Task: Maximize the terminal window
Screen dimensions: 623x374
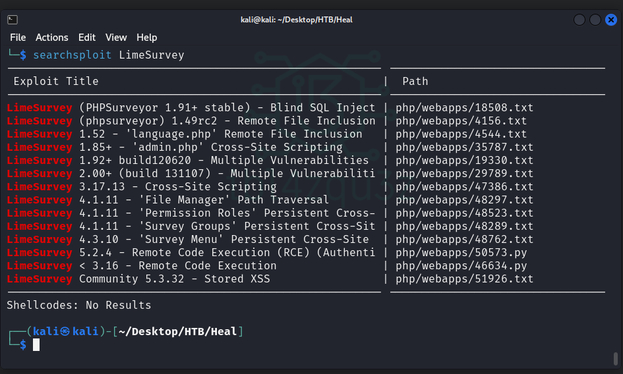Action: [x=594, y=20]
